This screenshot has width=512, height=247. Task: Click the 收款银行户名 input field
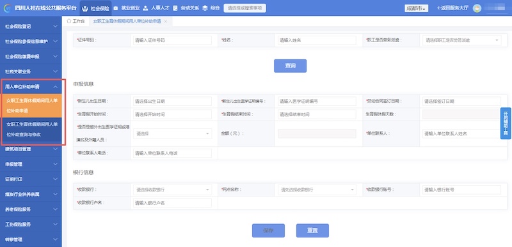click(x=172, y=203)
